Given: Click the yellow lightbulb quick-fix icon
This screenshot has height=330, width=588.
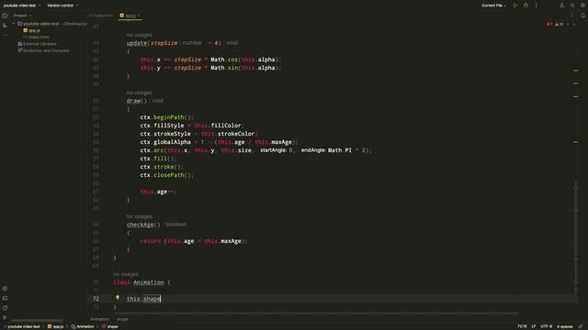Looking at the screenshot, I should 118,298.
